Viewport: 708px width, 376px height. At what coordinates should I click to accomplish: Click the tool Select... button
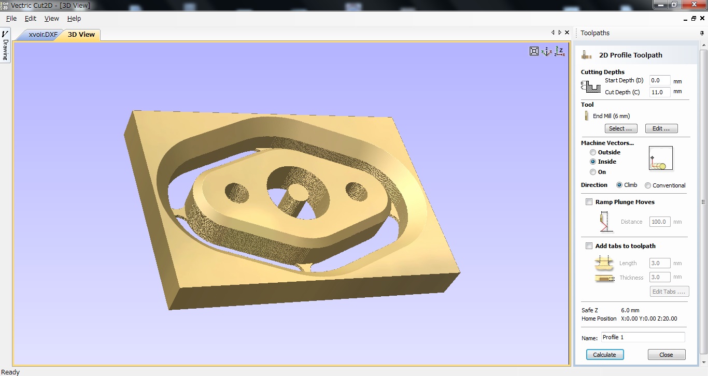[620, 128]
